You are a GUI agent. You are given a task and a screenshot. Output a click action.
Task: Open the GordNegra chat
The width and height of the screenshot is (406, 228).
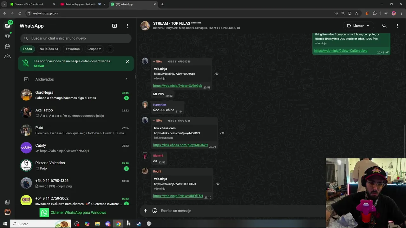[x=76, y=95]
